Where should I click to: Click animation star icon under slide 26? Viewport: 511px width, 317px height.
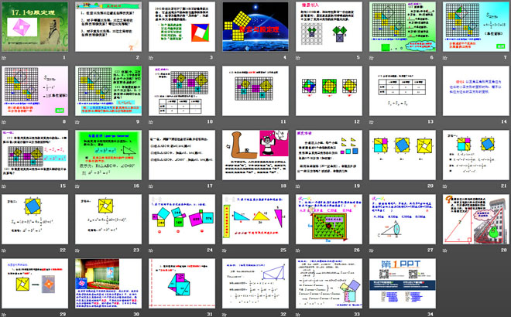pos(298,251)
